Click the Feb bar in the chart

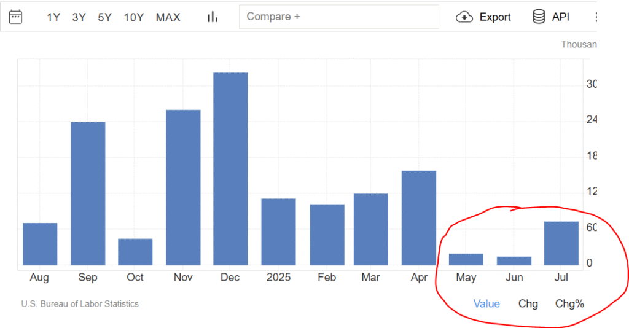point(327,235)
